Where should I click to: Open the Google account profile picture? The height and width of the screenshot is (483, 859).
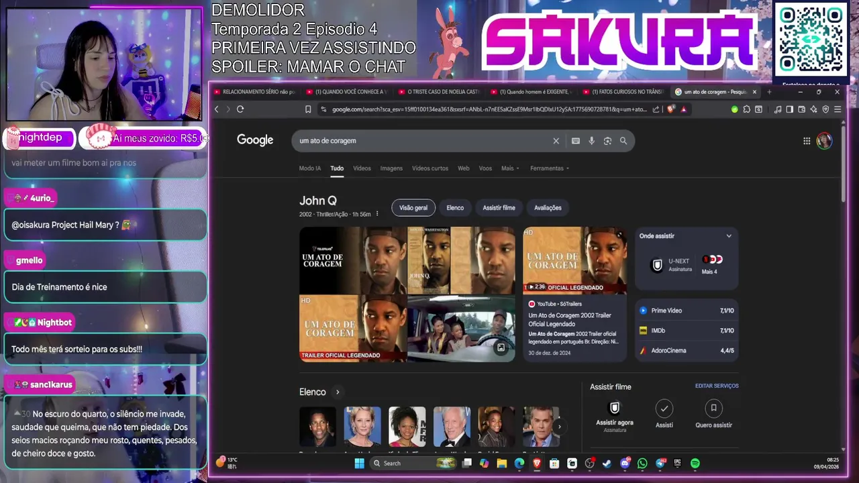click(824, 141)
